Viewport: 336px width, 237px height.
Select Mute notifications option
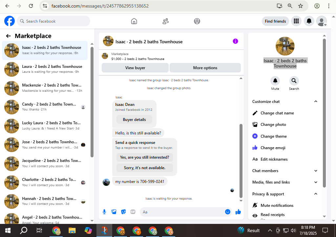click(285, 205)
